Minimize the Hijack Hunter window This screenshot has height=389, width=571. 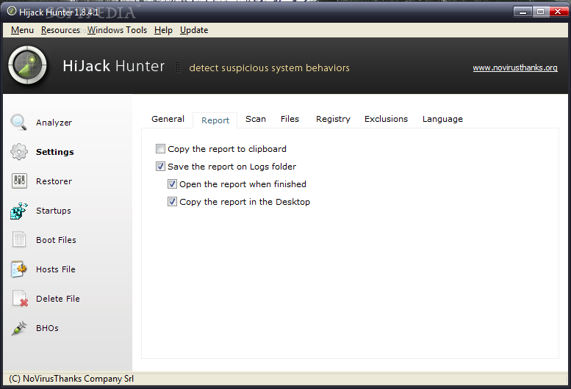[523, 12]
